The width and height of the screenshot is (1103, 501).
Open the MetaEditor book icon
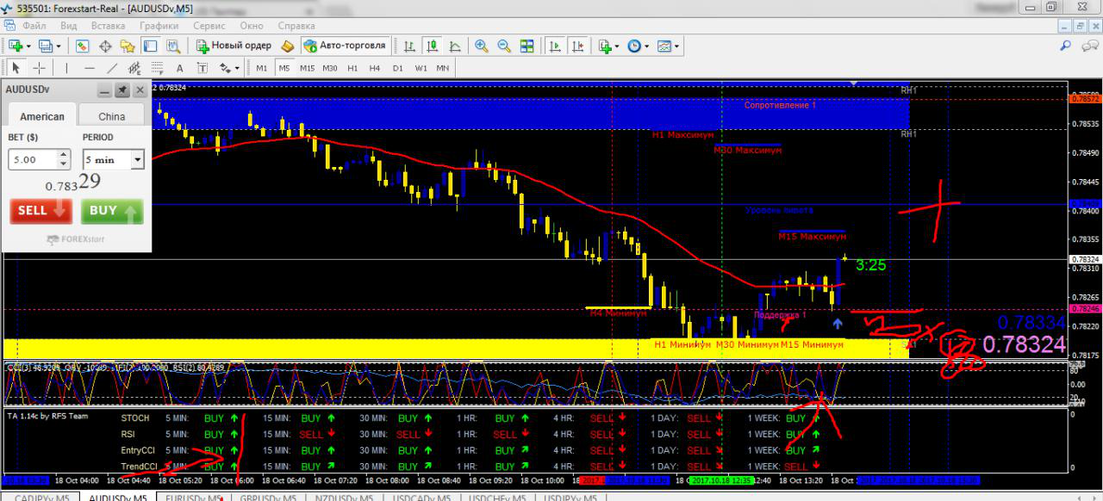coord(288,46)
